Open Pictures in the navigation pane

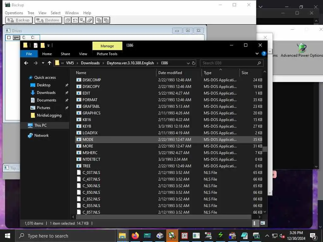43,108
